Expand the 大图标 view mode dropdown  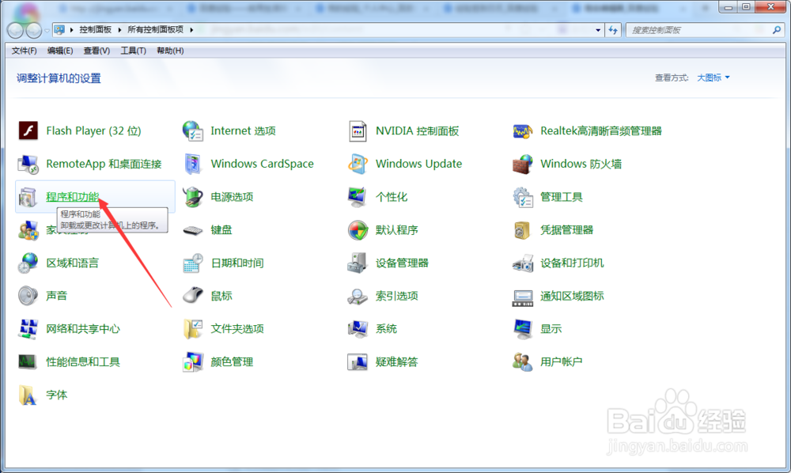click(x=713, y=78)
